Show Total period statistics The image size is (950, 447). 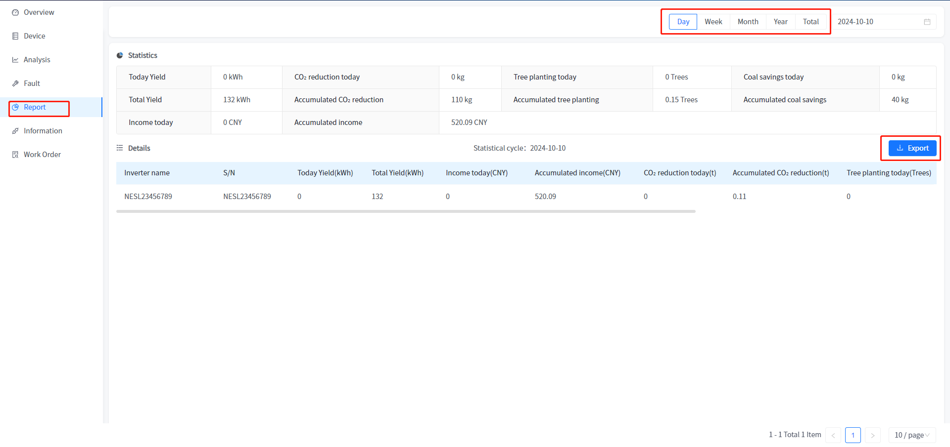coord(810,22)
